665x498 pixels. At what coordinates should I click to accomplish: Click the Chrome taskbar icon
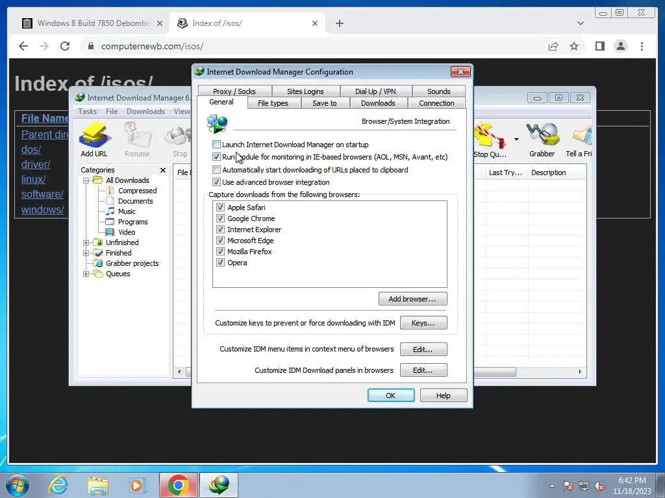178,485
